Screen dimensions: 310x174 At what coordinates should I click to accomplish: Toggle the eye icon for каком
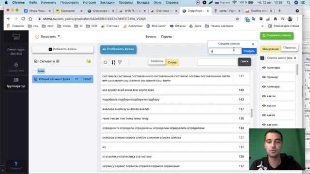coord(263,96)
